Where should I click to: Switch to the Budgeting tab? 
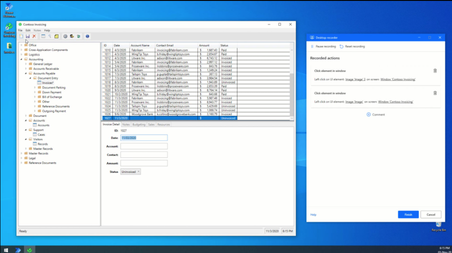(139, 125)
